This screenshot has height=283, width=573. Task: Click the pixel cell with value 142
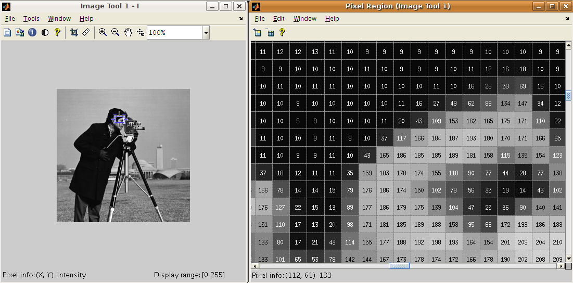(x=350, y=256)
